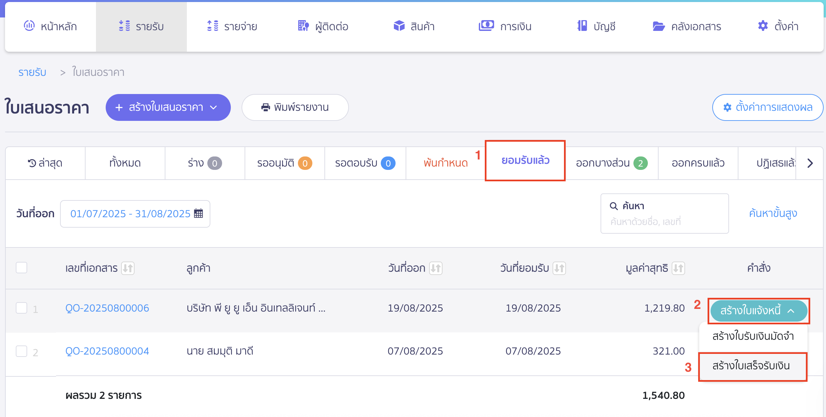Choose สร้างใบเสร็จรับเงิน from the dropdown menu
This screenshot has width=826, height=417.
pos(753,366)
